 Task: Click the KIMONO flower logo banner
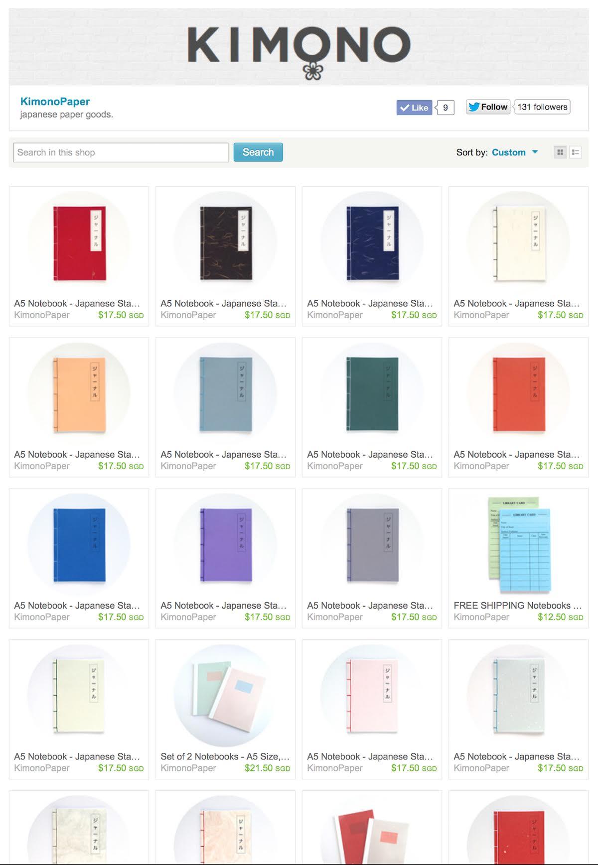point(299,47)
